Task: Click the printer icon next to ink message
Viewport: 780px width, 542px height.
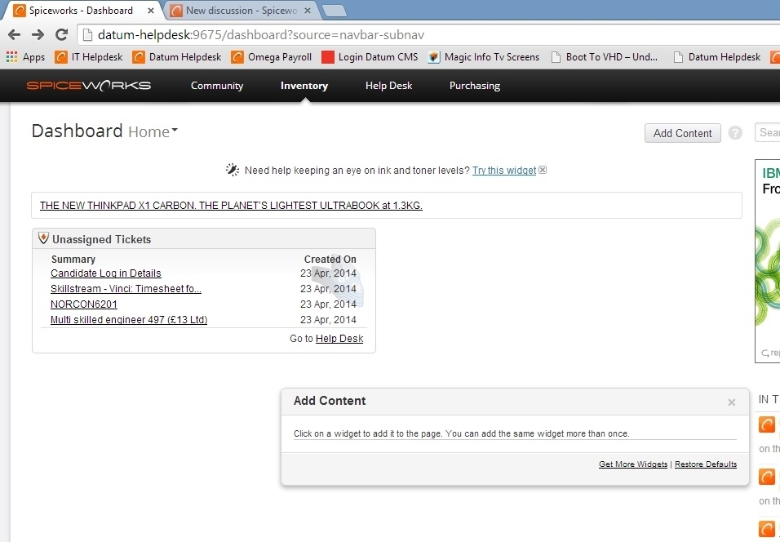Action: coord(233,169)
